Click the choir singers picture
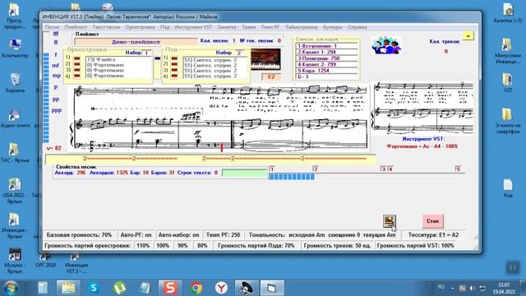Viewport: 526px width, 296px height. click(386, 45)
